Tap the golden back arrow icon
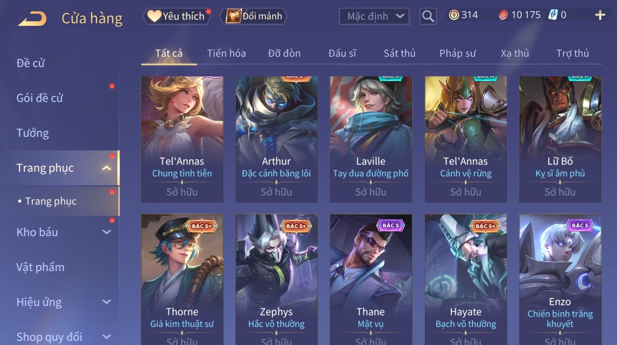The image size is (617, 345). coord(32,19)
